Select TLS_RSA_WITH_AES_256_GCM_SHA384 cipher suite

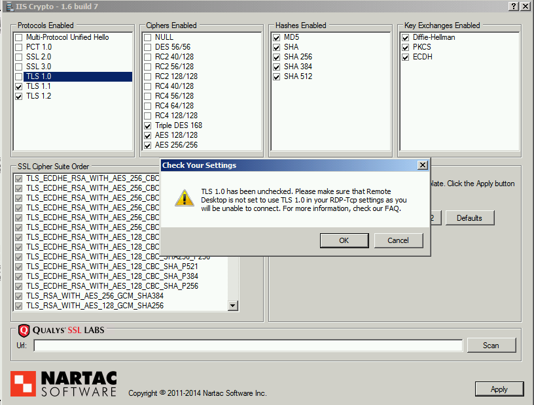tap(95, 296)
